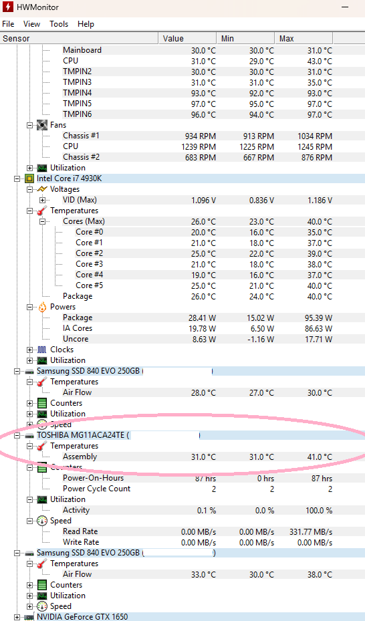Image resolution: width=365 pixels, height=621 pixels.
Task: Collapse the Speed group above Read Rate
Action: click(x=29, y=521)
